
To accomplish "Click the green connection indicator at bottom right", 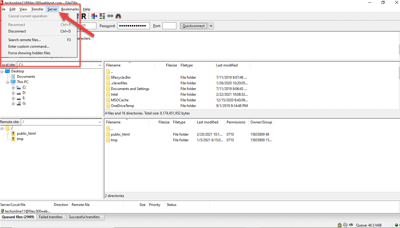I will (x=397, y=225).
